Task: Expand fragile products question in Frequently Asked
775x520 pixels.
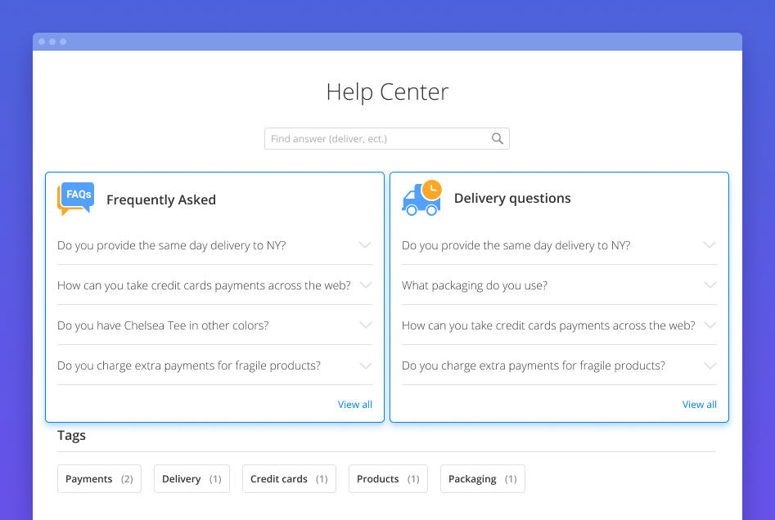Action: tap(365, 365)
